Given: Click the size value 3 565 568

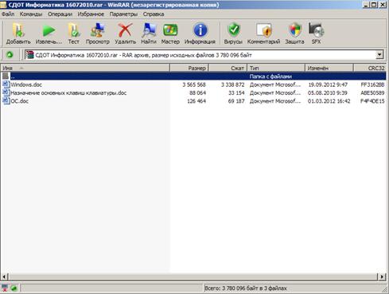Looking at the screenshot, I should [194, 84].
